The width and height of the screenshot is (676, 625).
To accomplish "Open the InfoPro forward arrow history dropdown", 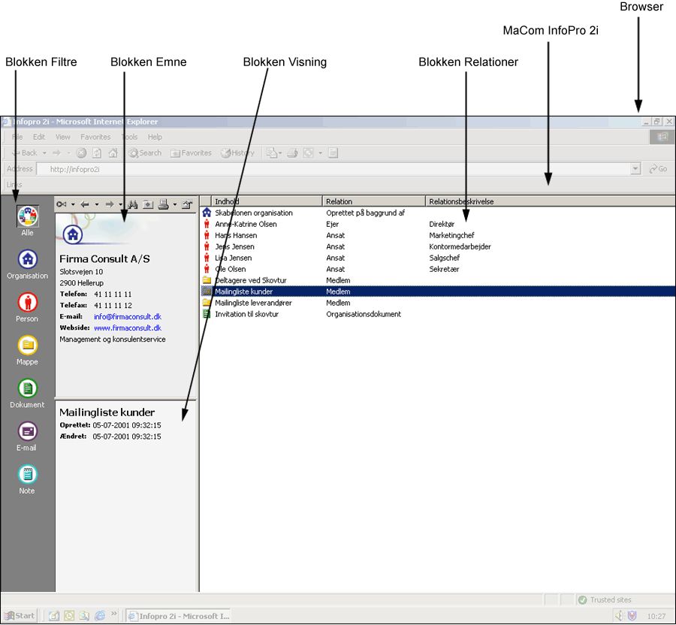I will [x=121, y=204].
